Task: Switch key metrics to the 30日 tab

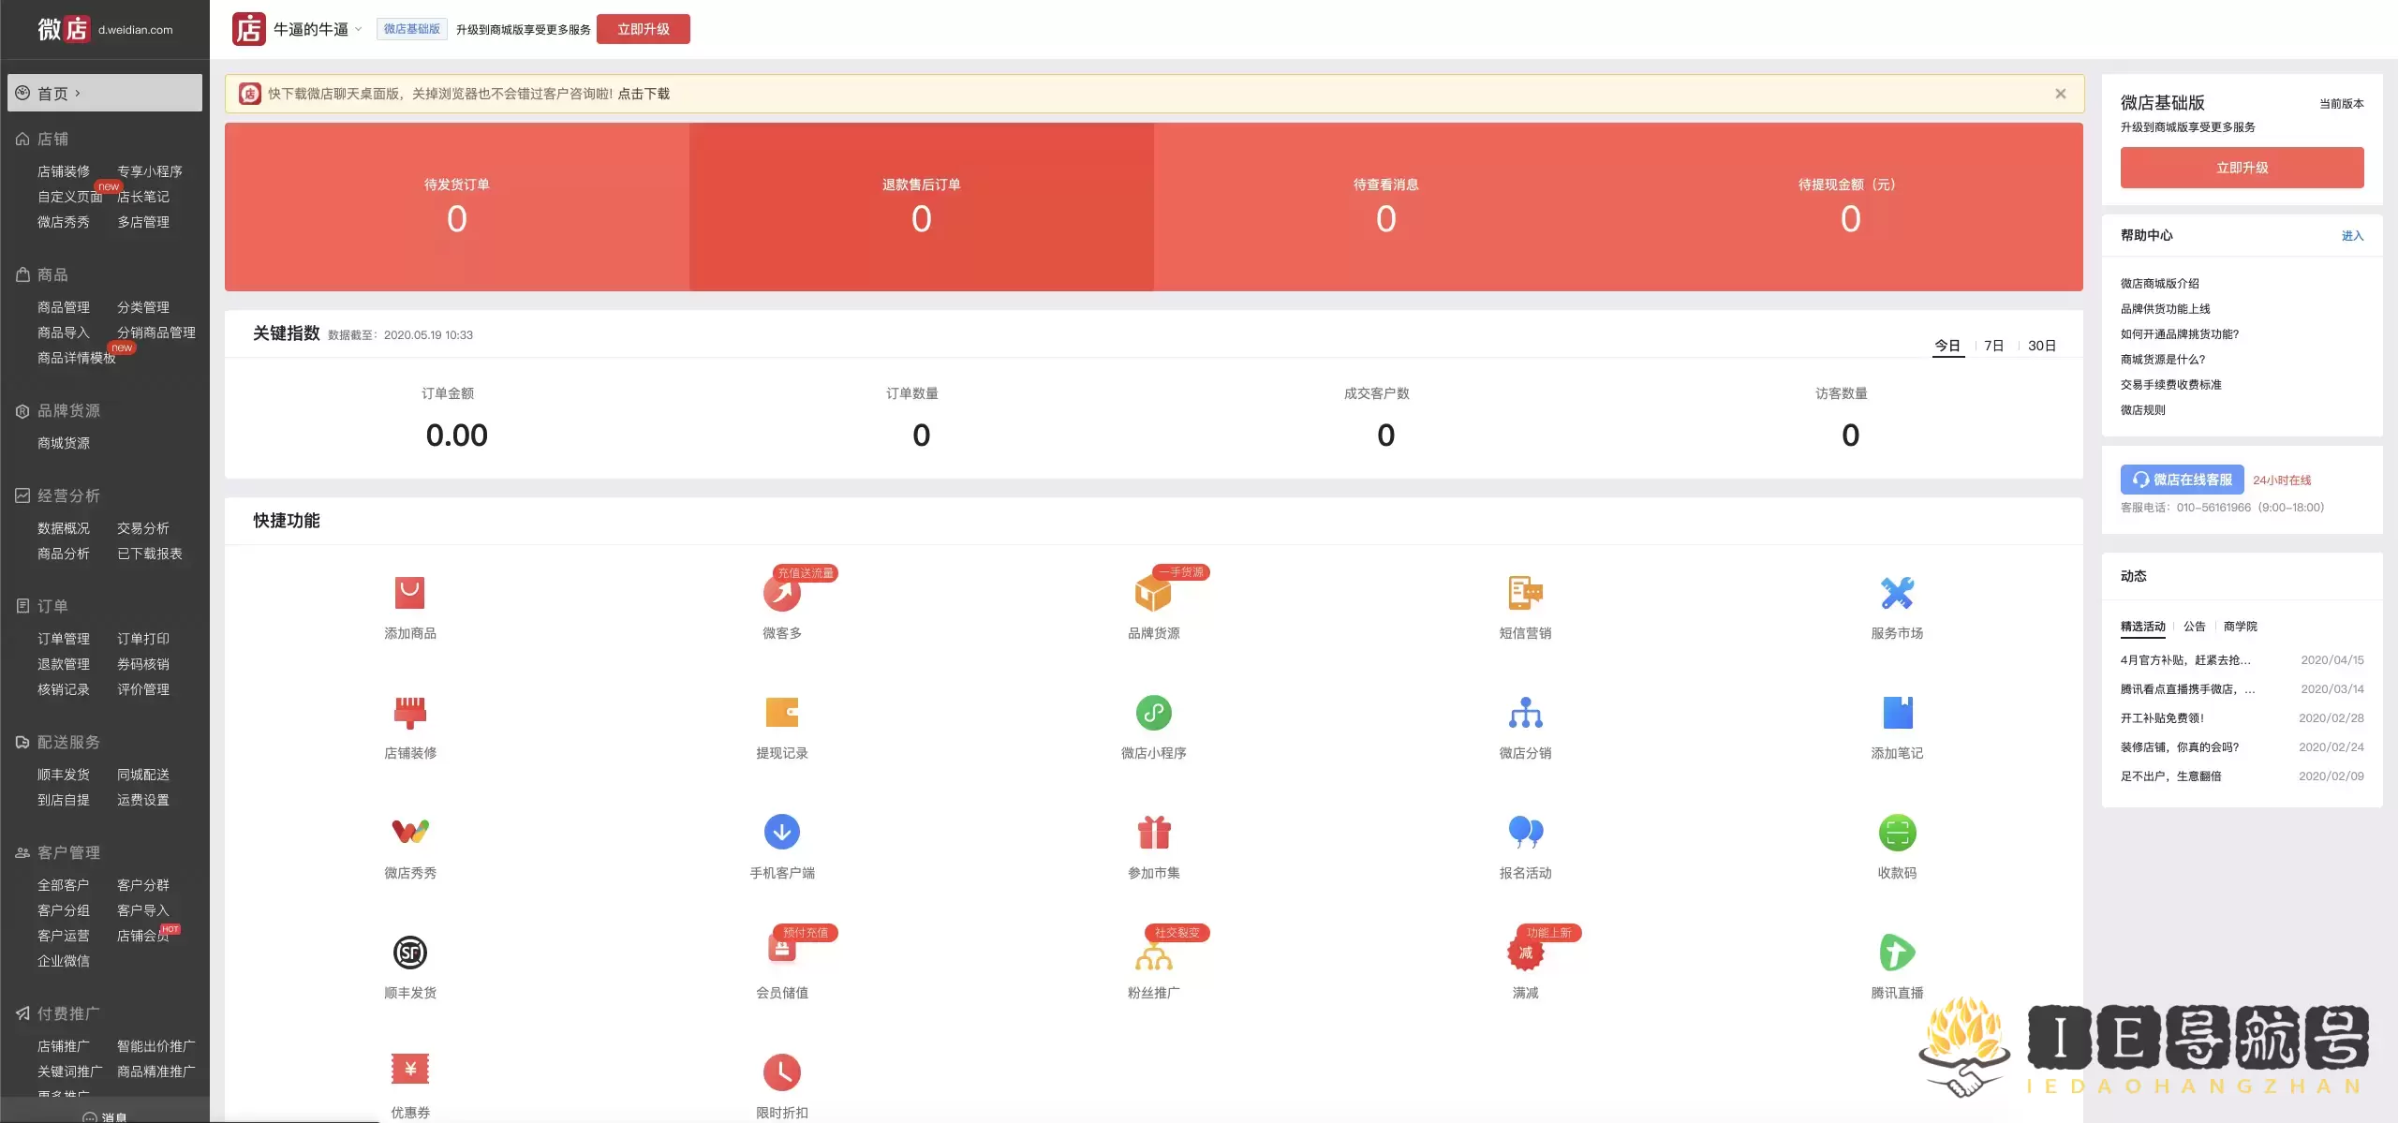Action: tap(2041, 346)
